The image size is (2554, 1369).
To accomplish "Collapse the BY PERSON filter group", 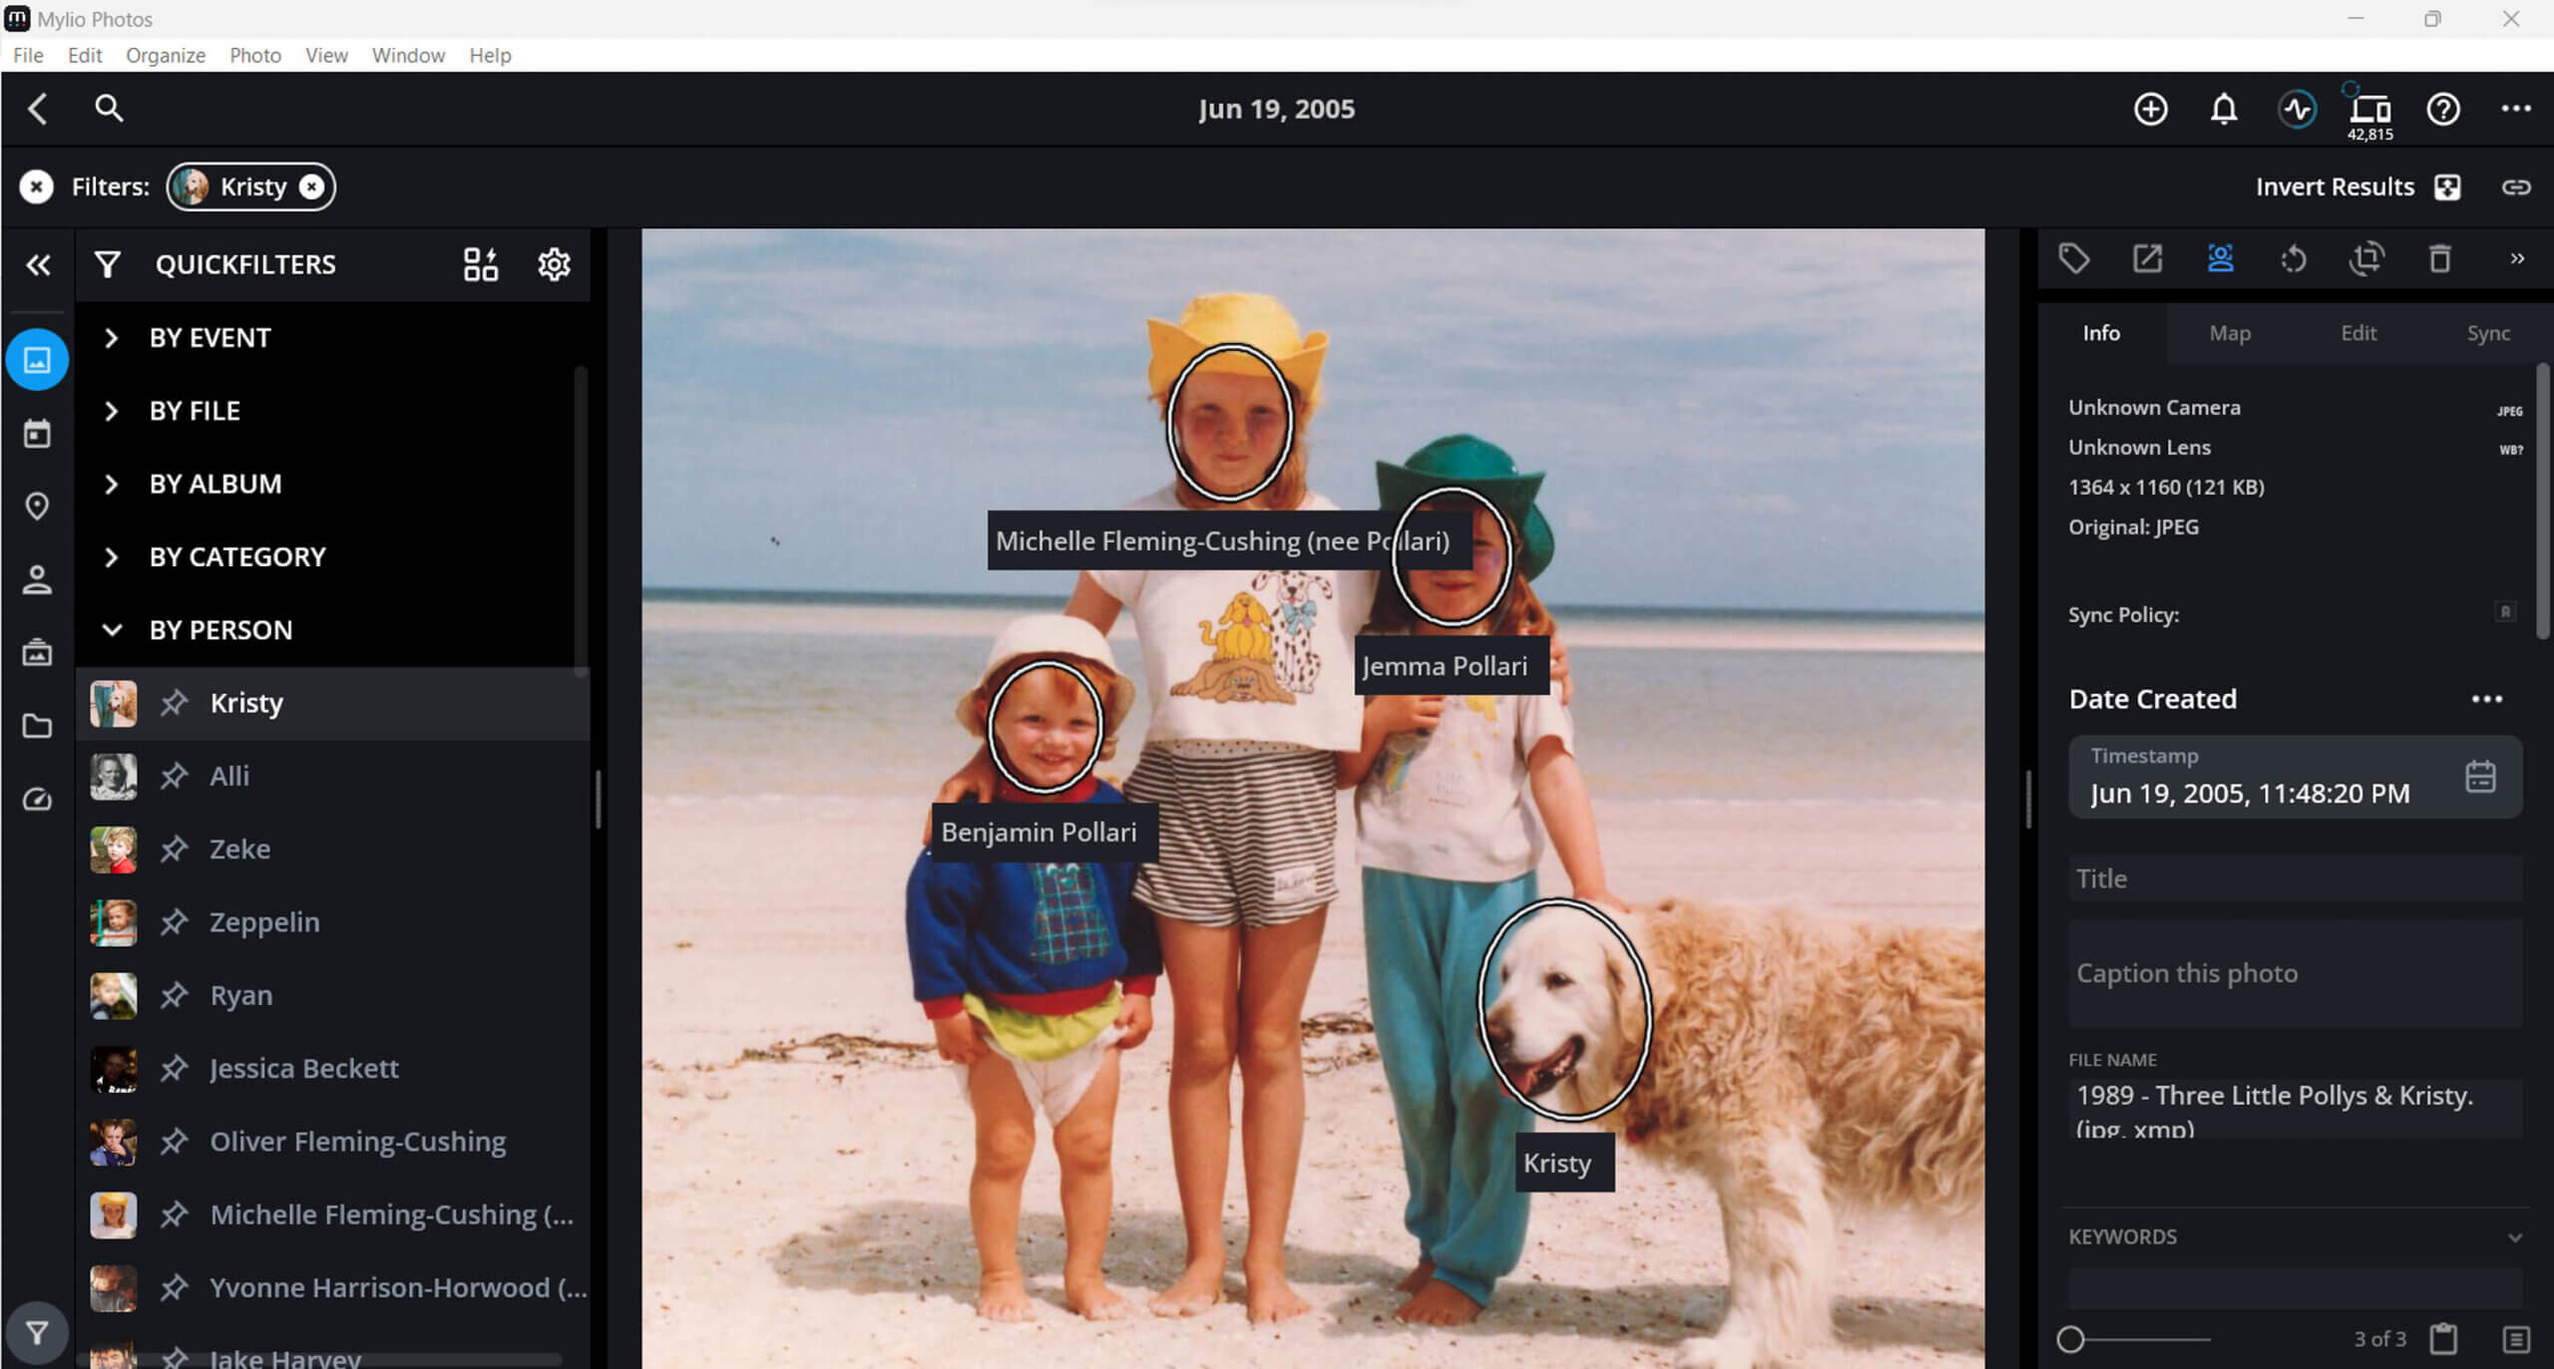I will click(112, 630).
